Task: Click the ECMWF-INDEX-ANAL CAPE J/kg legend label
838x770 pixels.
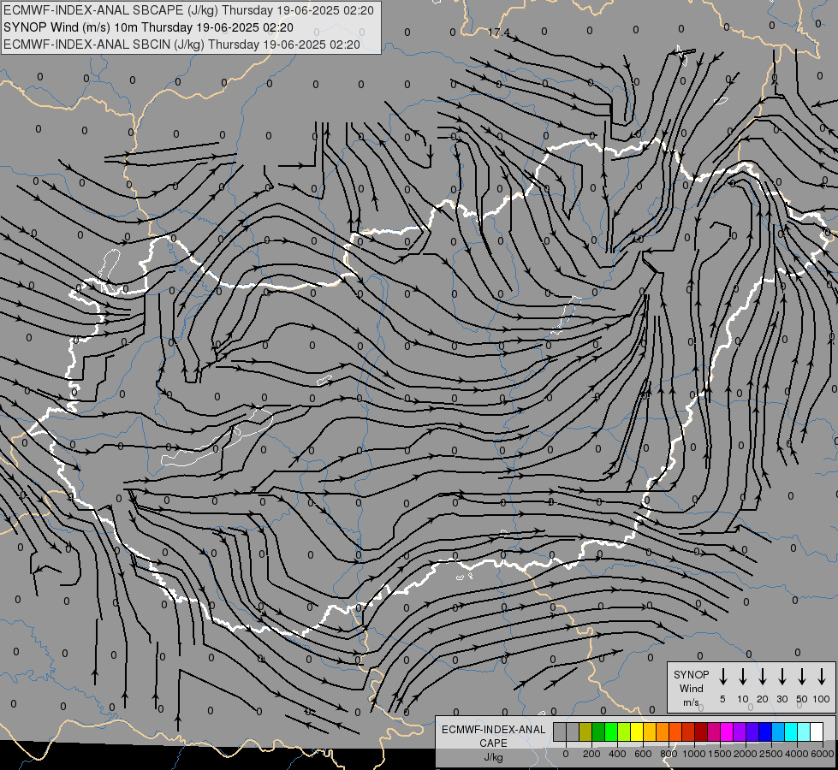Action: pyautogui.click(x=493, y=743)
